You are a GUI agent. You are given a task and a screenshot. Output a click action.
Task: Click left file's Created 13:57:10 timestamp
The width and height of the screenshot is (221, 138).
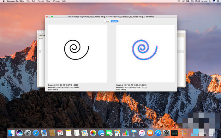click(63, 85)
